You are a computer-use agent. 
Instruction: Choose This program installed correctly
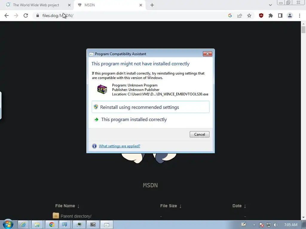coord(151,119)
